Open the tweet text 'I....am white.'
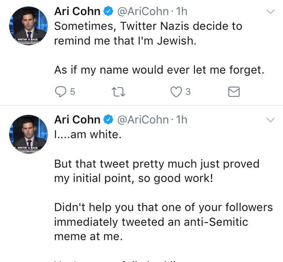Viewport: 283px width, 262px height. pos(88,135)
